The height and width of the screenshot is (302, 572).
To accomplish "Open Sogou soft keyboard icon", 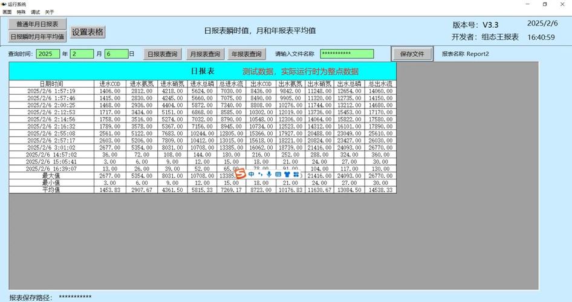I will pos(278,174).
